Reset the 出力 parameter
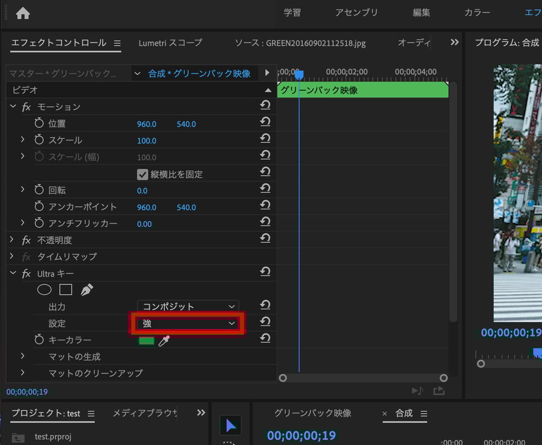The width and height of the screenshot is (542, 445). point(265,305)
